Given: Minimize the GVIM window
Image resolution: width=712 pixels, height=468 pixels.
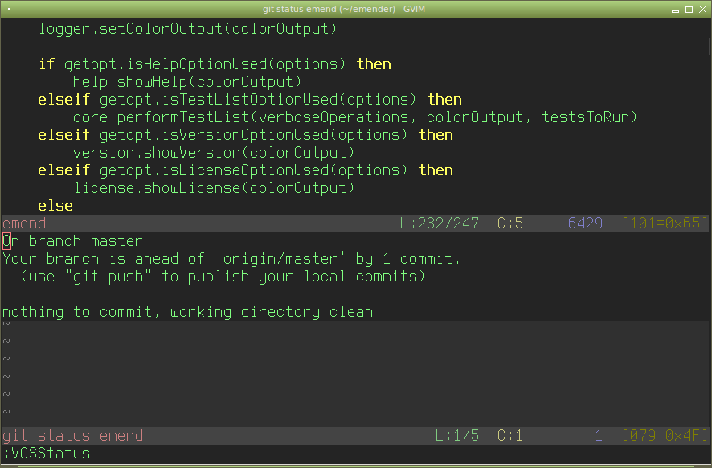Looking at the screenshot, I should coord(677,10).
